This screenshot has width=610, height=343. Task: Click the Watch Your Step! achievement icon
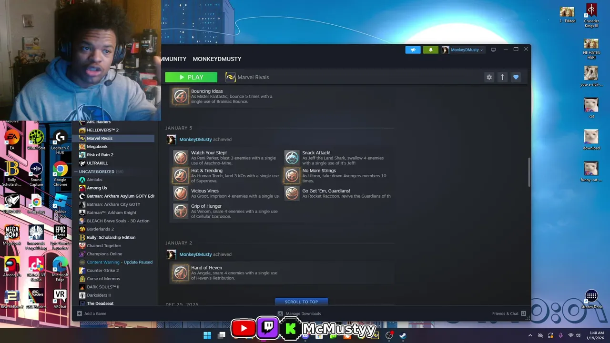[x=181, y=158]
